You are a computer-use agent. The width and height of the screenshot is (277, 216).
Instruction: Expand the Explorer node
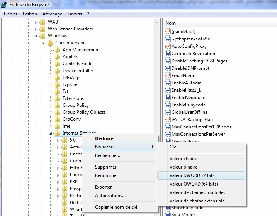pyautogui.click(x=51, y=85)
